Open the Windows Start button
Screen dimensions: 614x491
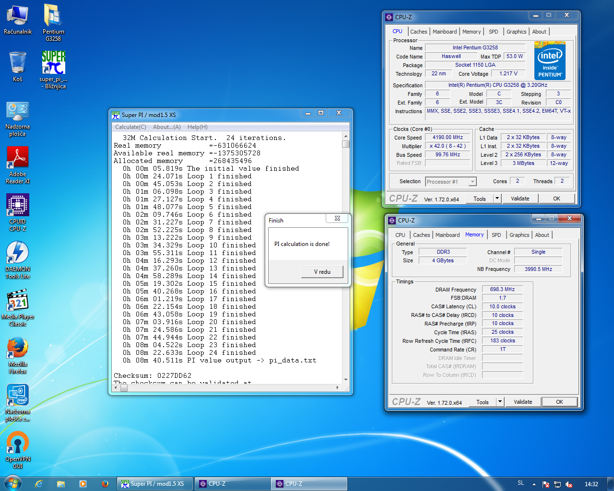tap(12, 483)
